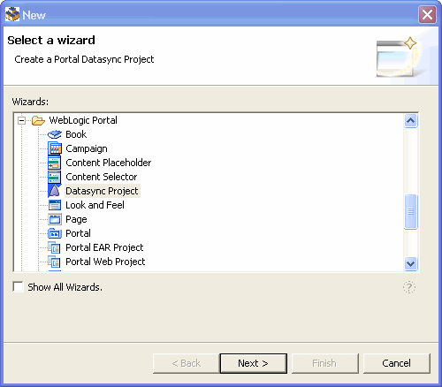Image resolution: width=442 pixels, height=387 pixels.
Task: Select the WebLogic Portal folder label
Action: click(83, 120)
